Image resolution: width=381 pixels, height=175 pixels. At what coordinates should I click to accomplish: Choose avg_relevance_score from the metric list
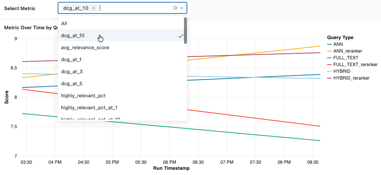(85, 48)
